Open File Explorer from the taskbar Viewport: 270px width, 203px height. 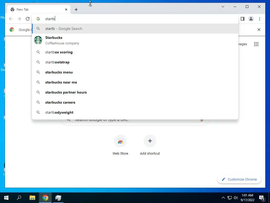tap(32, 198)
